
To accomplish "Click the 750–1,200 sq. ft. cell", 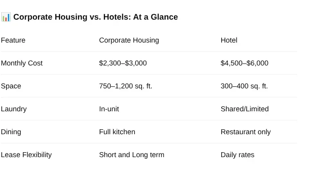I will (126, 86).
